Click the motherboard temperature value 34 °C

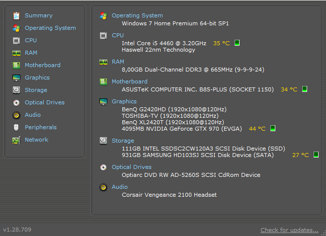click(289, 89)
